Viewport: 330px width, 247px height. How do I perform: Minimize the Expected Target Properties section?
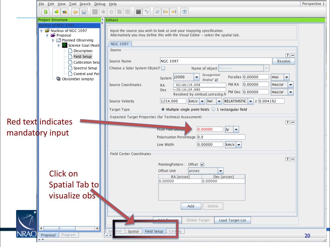[293, 122]
